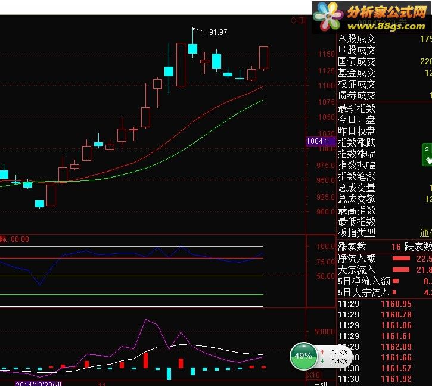Select the 债券成交 row
The height and width of the screenshot is (386, 432).
[x=384, y=95]
